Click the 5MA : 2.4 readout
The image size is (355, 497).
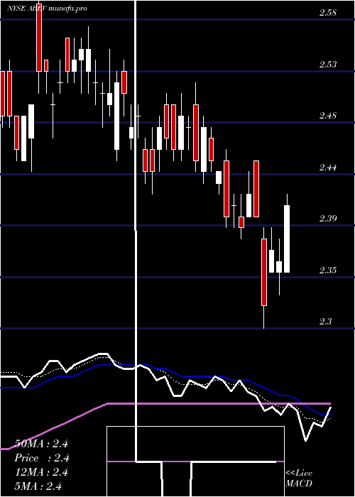[x=38, y=486]
